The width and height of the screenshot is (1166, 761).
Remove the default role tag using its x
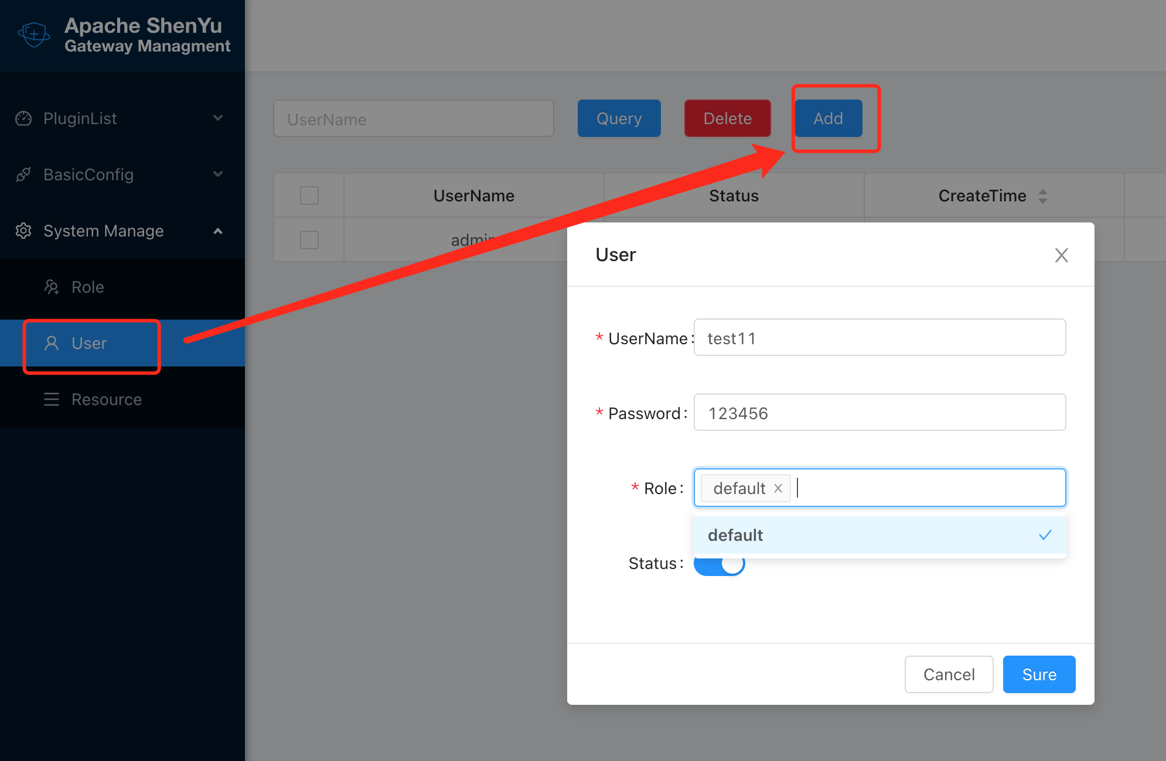[778, 488]
